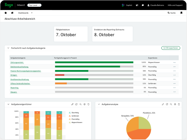187x140 pixels.
Task: Open more options for Offene Verbindlichkeiten row
Action: [x=175, y=84]
